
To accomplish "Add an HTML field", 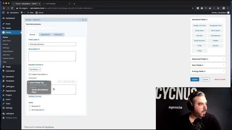I will tap(199, 45).
